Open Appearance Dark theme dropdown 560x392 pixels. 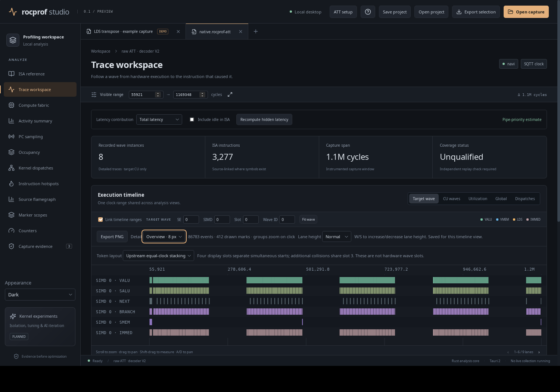[x=40, y=295]
